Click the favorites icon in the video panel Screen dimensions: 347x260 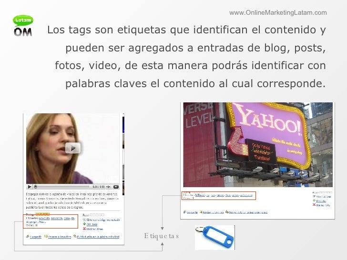[x=46, y=236]
